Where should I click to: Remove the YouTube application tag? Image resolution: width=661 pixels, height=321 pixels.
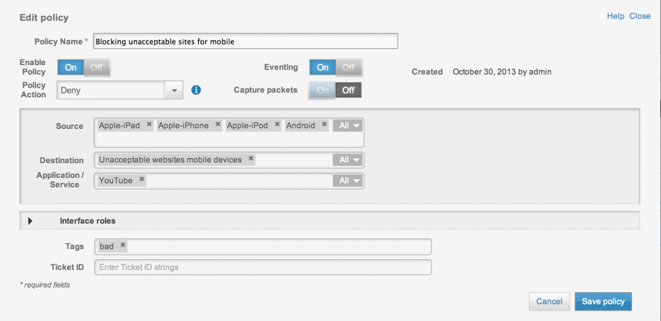point(141,180)
